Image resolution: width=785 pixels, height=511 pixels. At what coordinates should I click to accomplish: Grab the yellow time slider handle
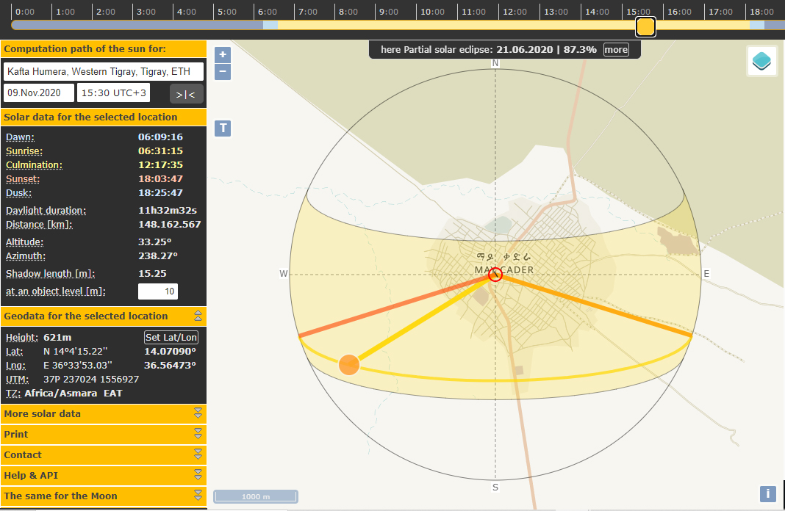click(x=645, y=26)
